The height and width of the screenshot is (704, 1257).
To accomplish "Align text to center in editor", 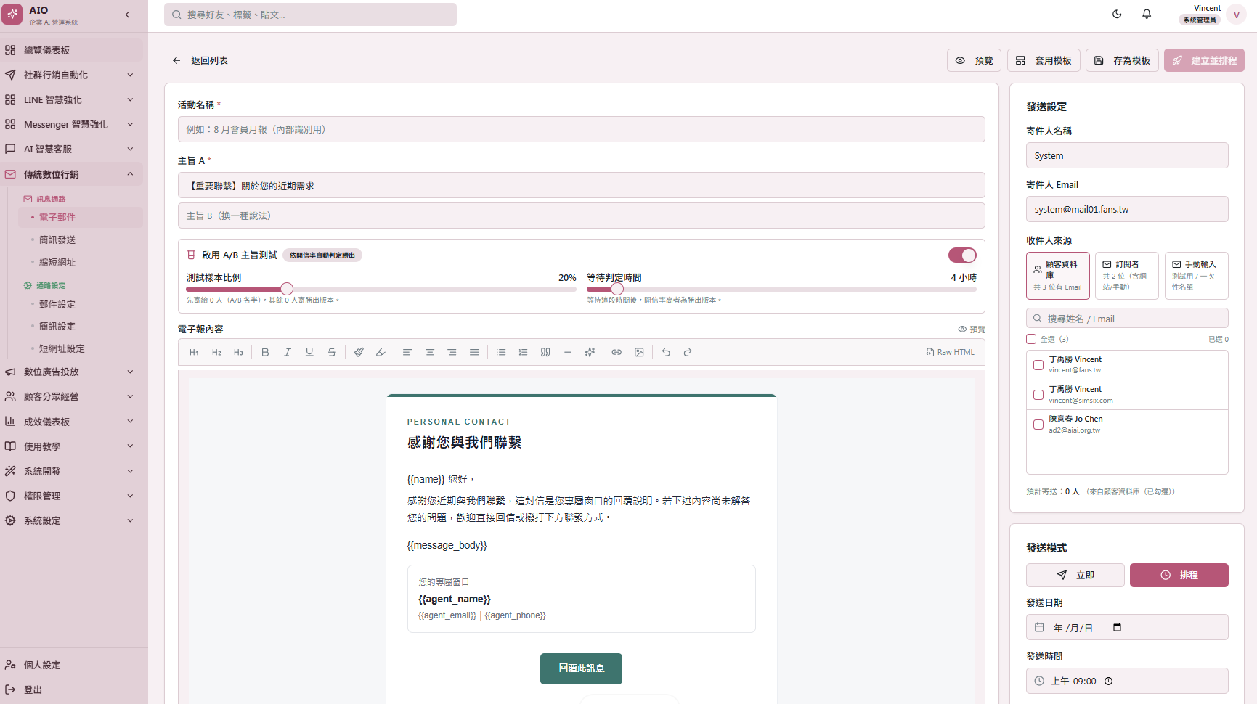I will 430,352.
